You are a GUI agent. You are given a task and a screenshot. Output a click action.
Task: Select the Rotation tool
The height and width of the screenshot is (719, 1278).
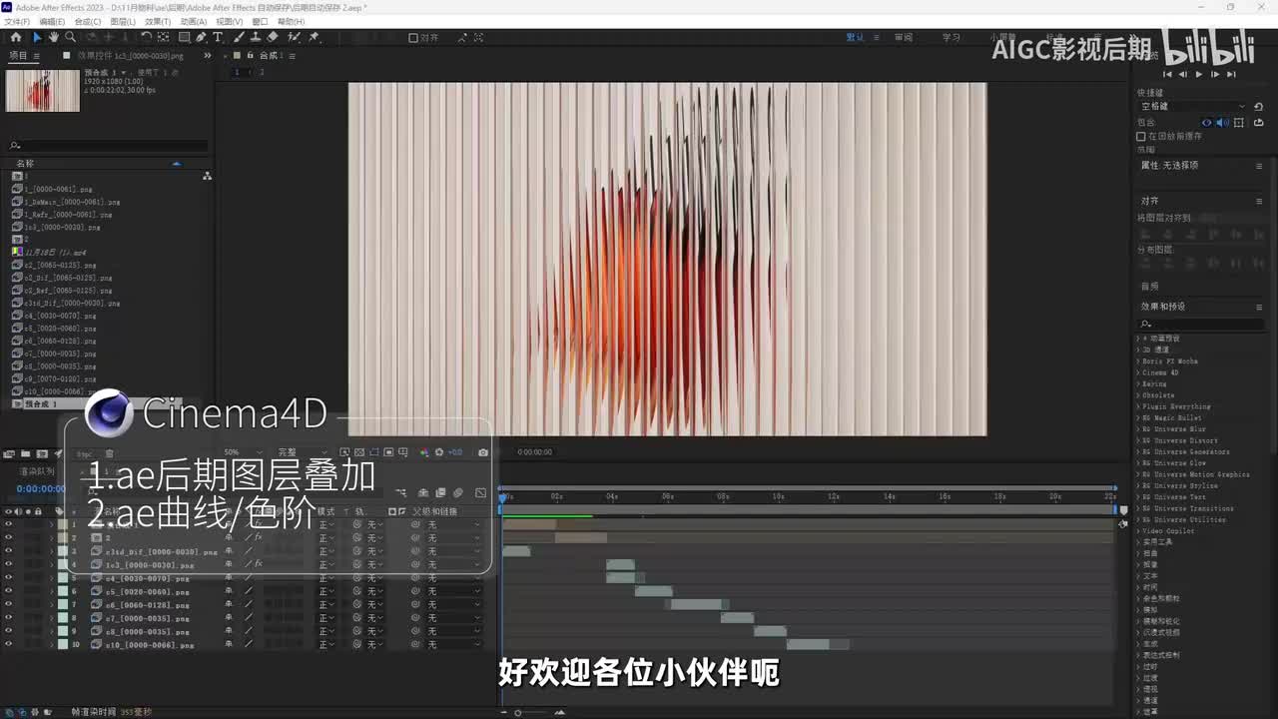tap(147, 37)
